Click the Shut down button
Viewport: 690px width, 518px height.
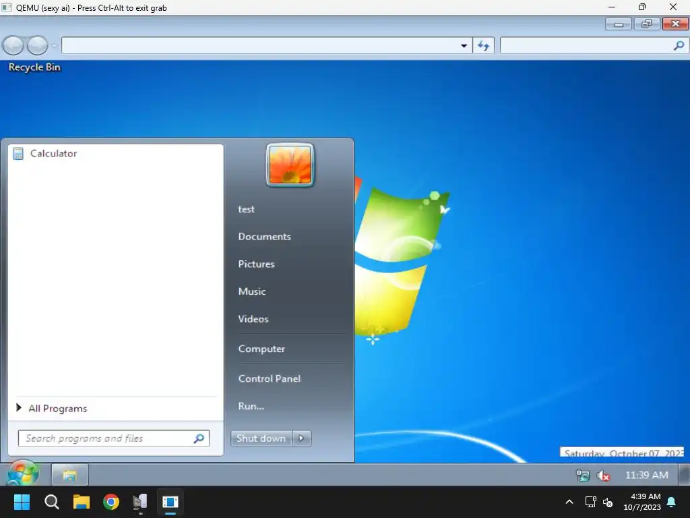tap(261, 438)
